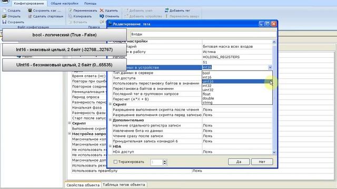
Task: Select Использовать перестановку байтов в значении row
Action: [157, 83]
